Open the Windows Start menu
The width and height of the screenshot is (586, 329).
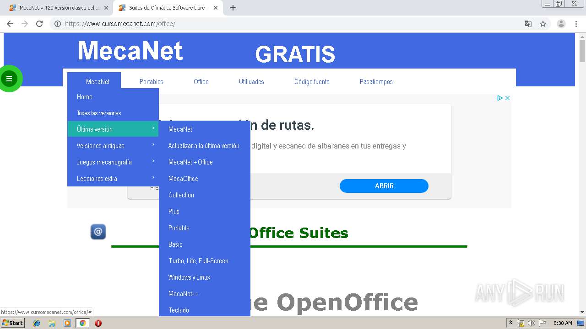[x=12, y=323]
